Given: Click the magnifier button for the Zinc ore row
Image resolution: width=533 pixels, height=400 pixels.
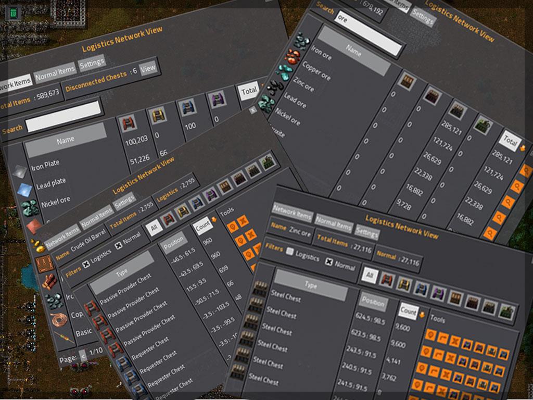Looking at the screenshot, I should coord(508,202).
